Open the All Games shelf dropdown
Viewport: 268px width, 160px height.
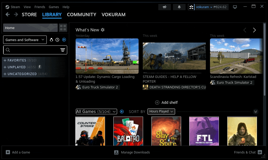(x=96, y=111)
